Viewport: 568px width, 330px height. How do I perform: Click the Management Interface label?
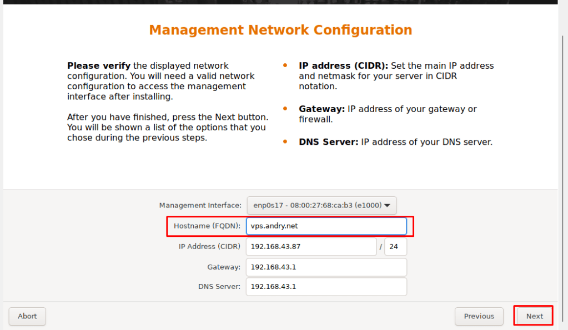click(200, 205)
